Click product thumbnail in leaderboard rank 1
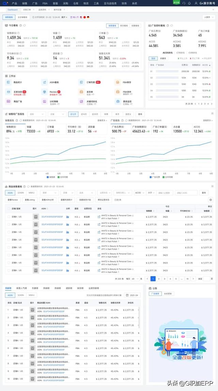This screenshot has height=391, width=218. (x=32, y=310)
